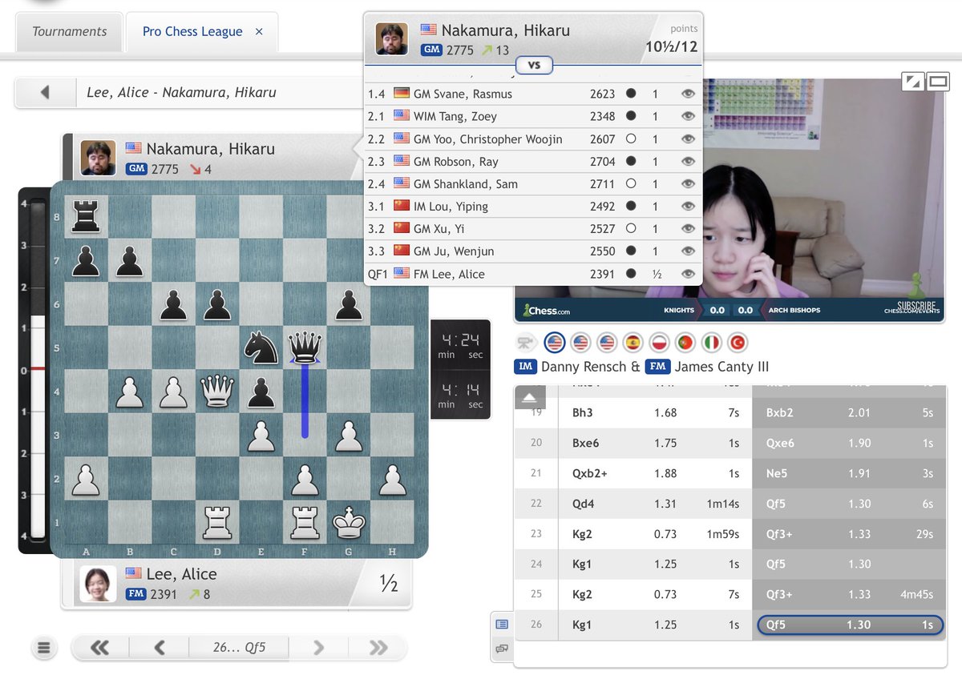Screen dimensions: 962x687
Task: Jump to the first move with double-left arrows
Action: pos(99,648)
